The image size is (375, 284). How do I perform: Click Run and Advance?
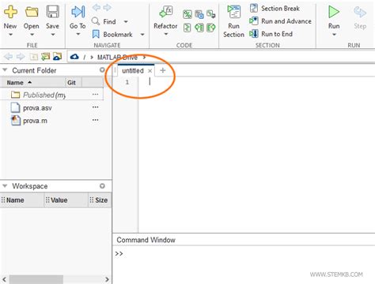pos(280,21)
